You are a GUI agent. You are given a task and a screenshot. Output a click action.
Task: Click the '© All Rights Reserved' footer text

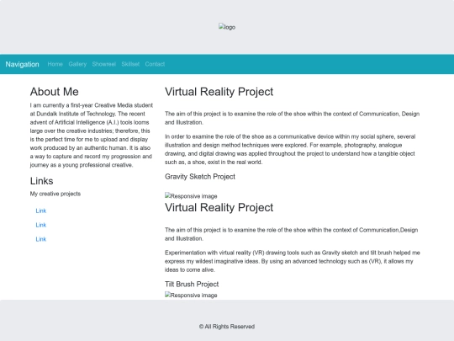227,327
